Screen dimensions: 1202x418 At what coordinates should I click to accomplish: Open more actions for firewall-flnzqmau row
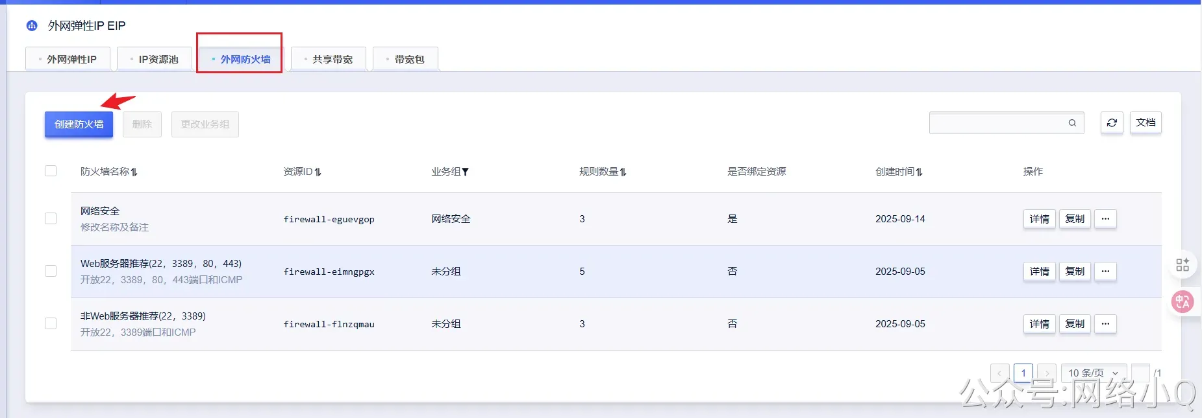[x=1105, y=324]
